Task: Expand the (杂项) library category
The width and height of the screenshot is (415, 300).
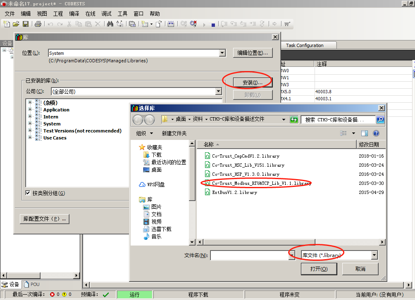Action: [x=30, y=102]
